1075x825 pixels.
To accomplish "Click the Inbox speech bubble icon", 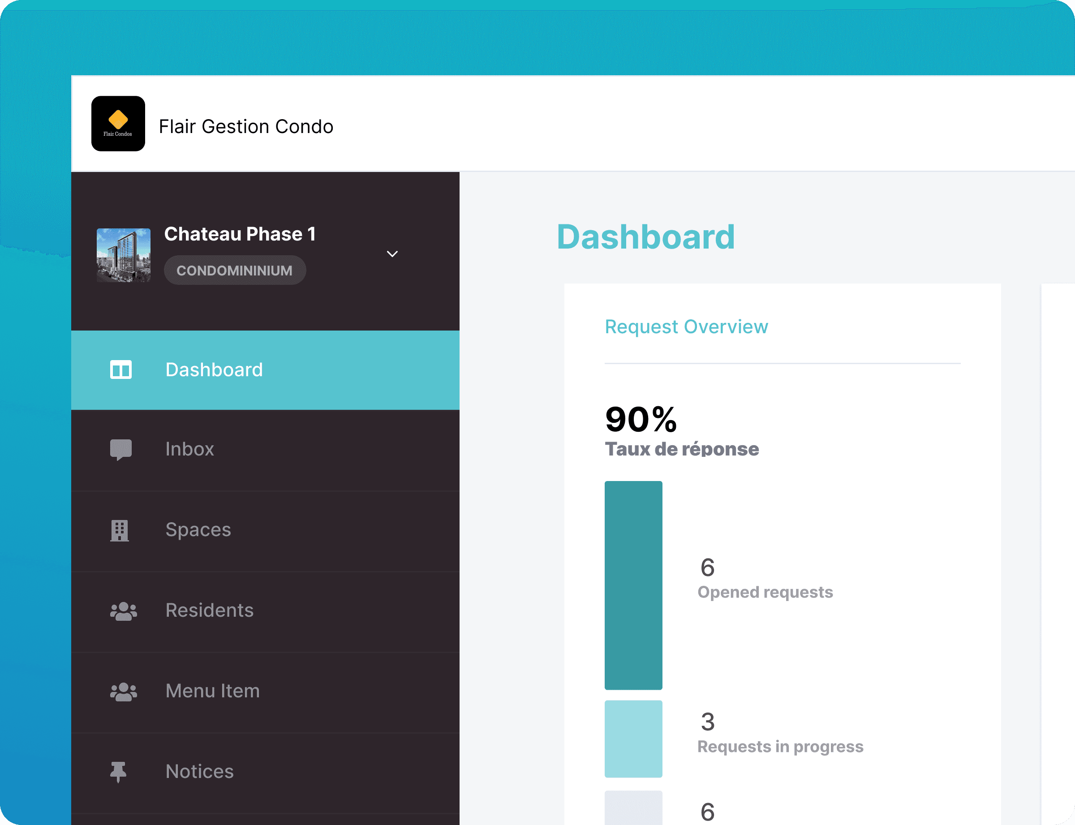I will point(121,449).
